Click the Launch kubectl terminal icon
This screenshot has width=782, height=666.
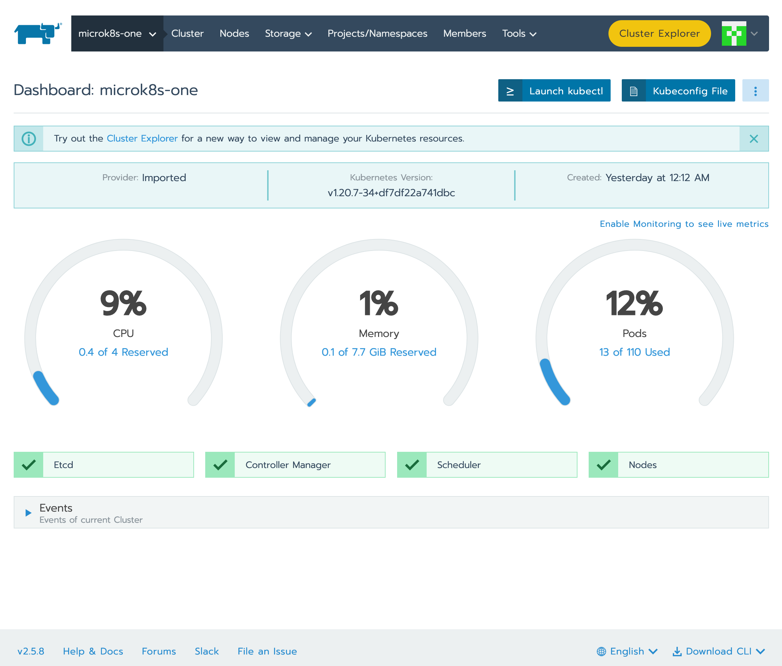pyautogui.click(x=510, y=91)
